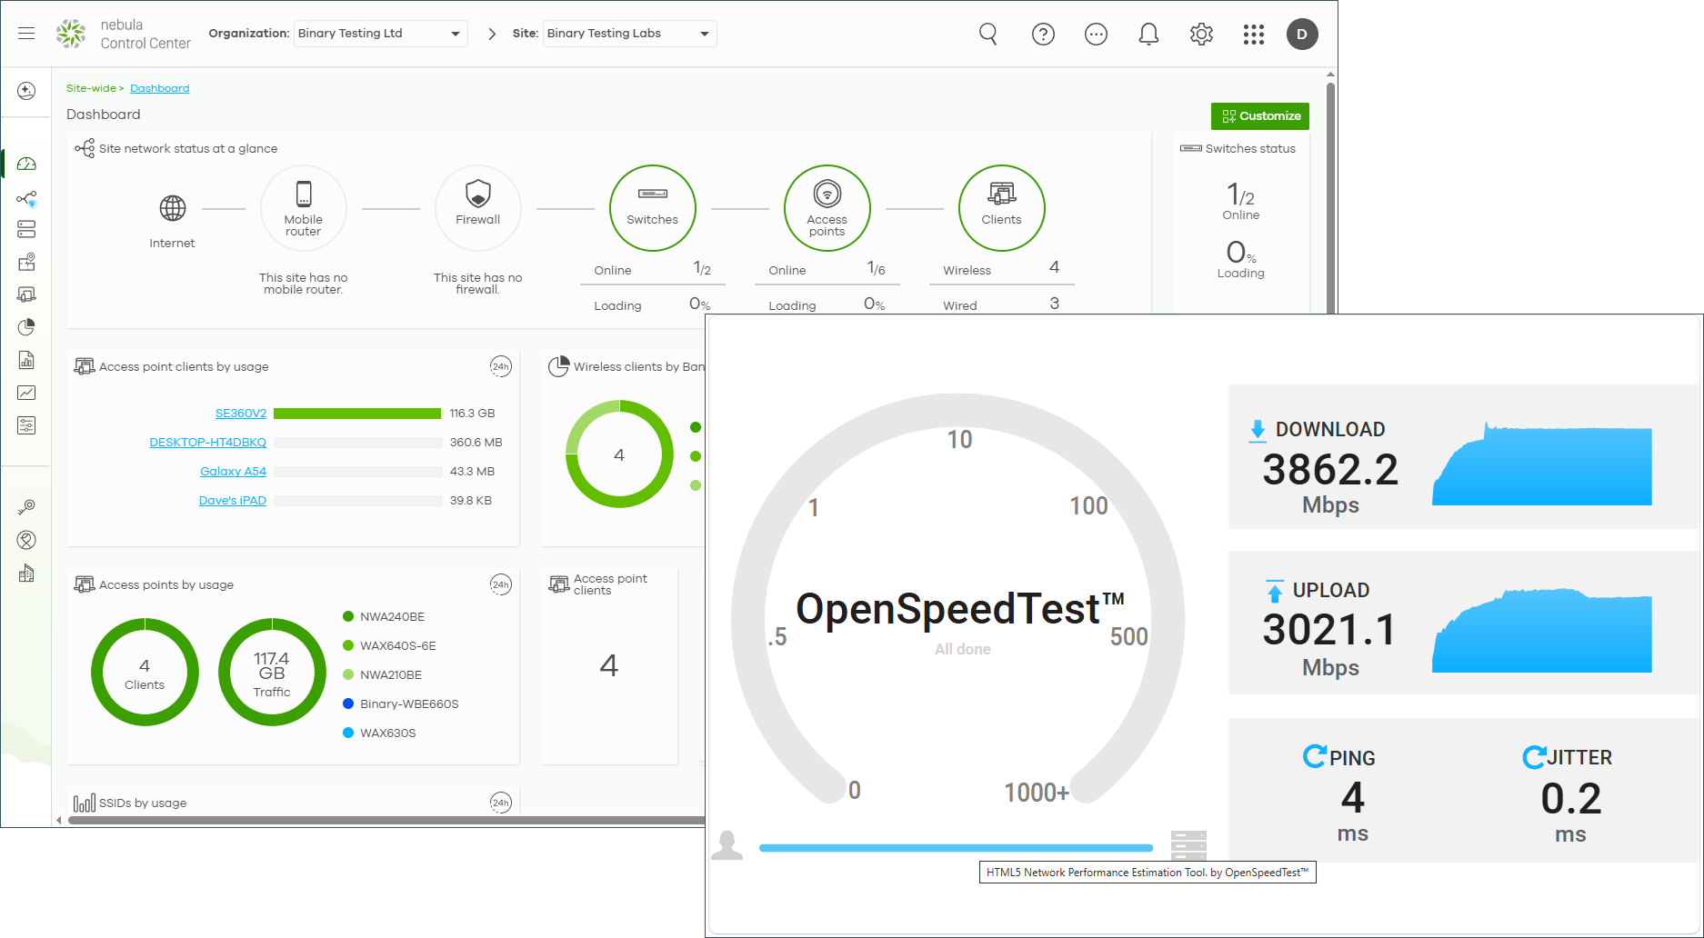
Task: Click the Binary-WBE660S blue legend dot
Action: point(348,703)
